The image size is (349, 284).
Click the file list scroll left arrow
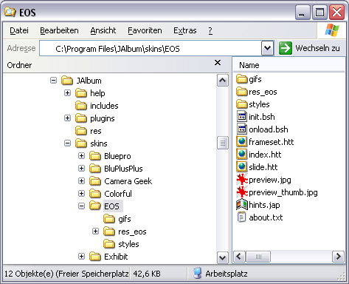point(239,257)
